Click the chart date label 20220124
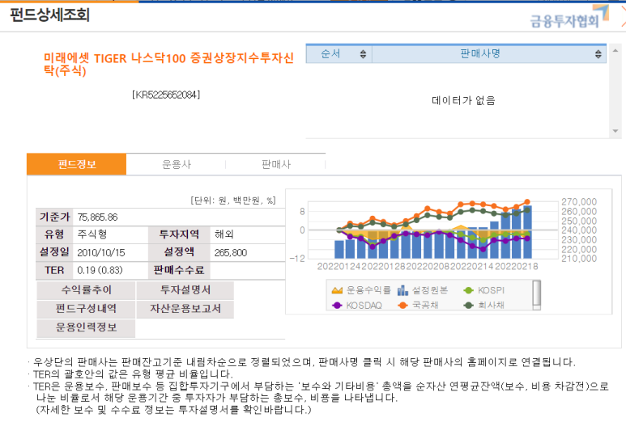 point(339,267)
